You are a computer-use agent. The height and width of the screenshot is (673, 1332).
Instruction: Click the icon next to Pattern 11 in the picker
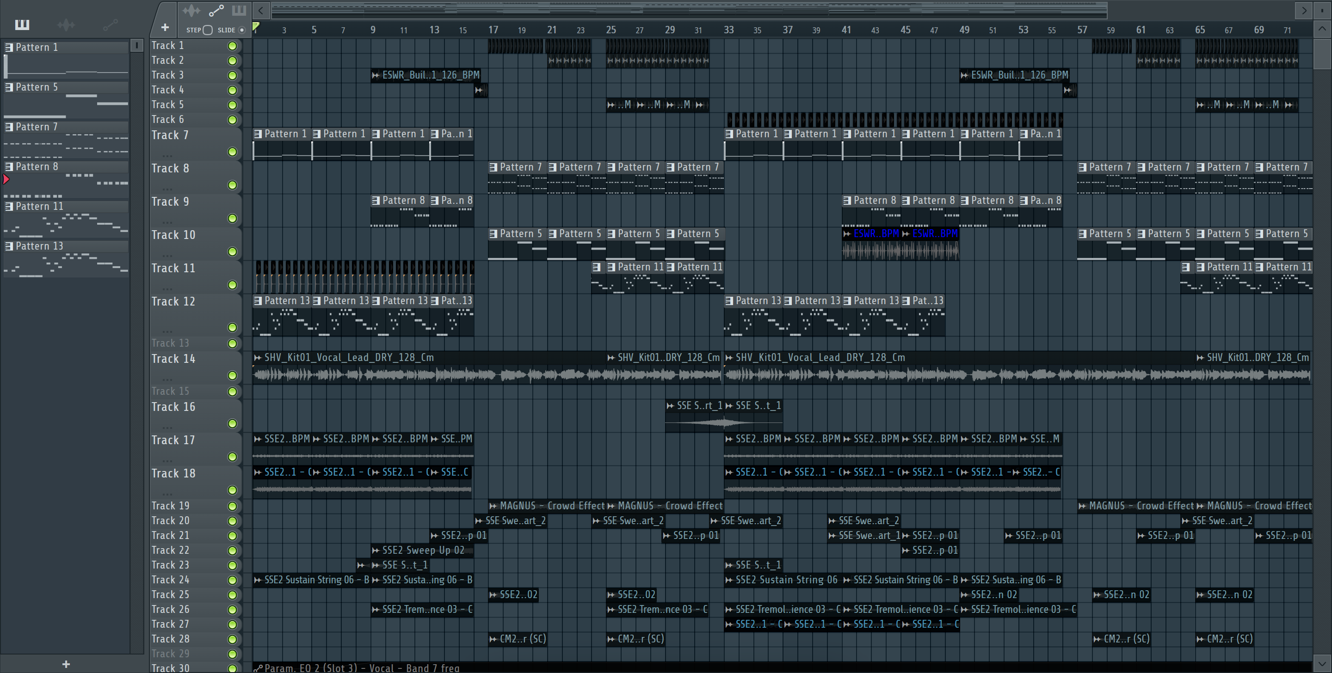[9, 207]
